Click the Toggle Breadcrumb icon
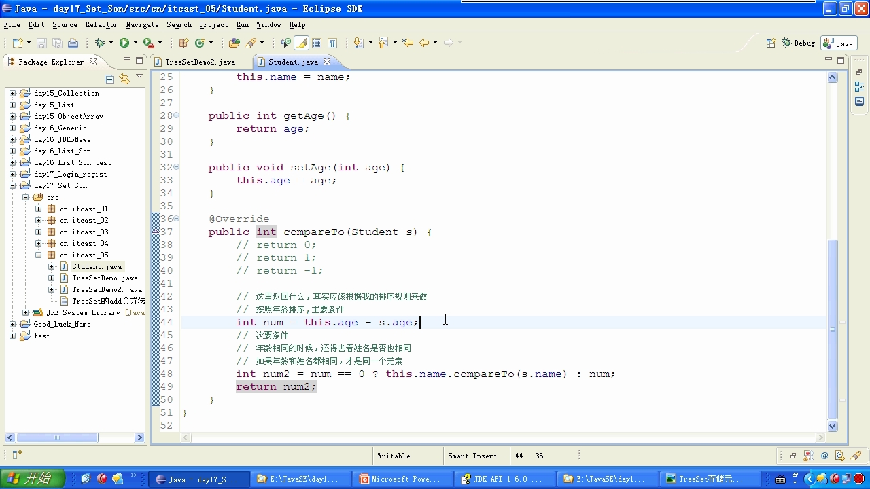This screenshot has height=489, width=870. point(285,43)
